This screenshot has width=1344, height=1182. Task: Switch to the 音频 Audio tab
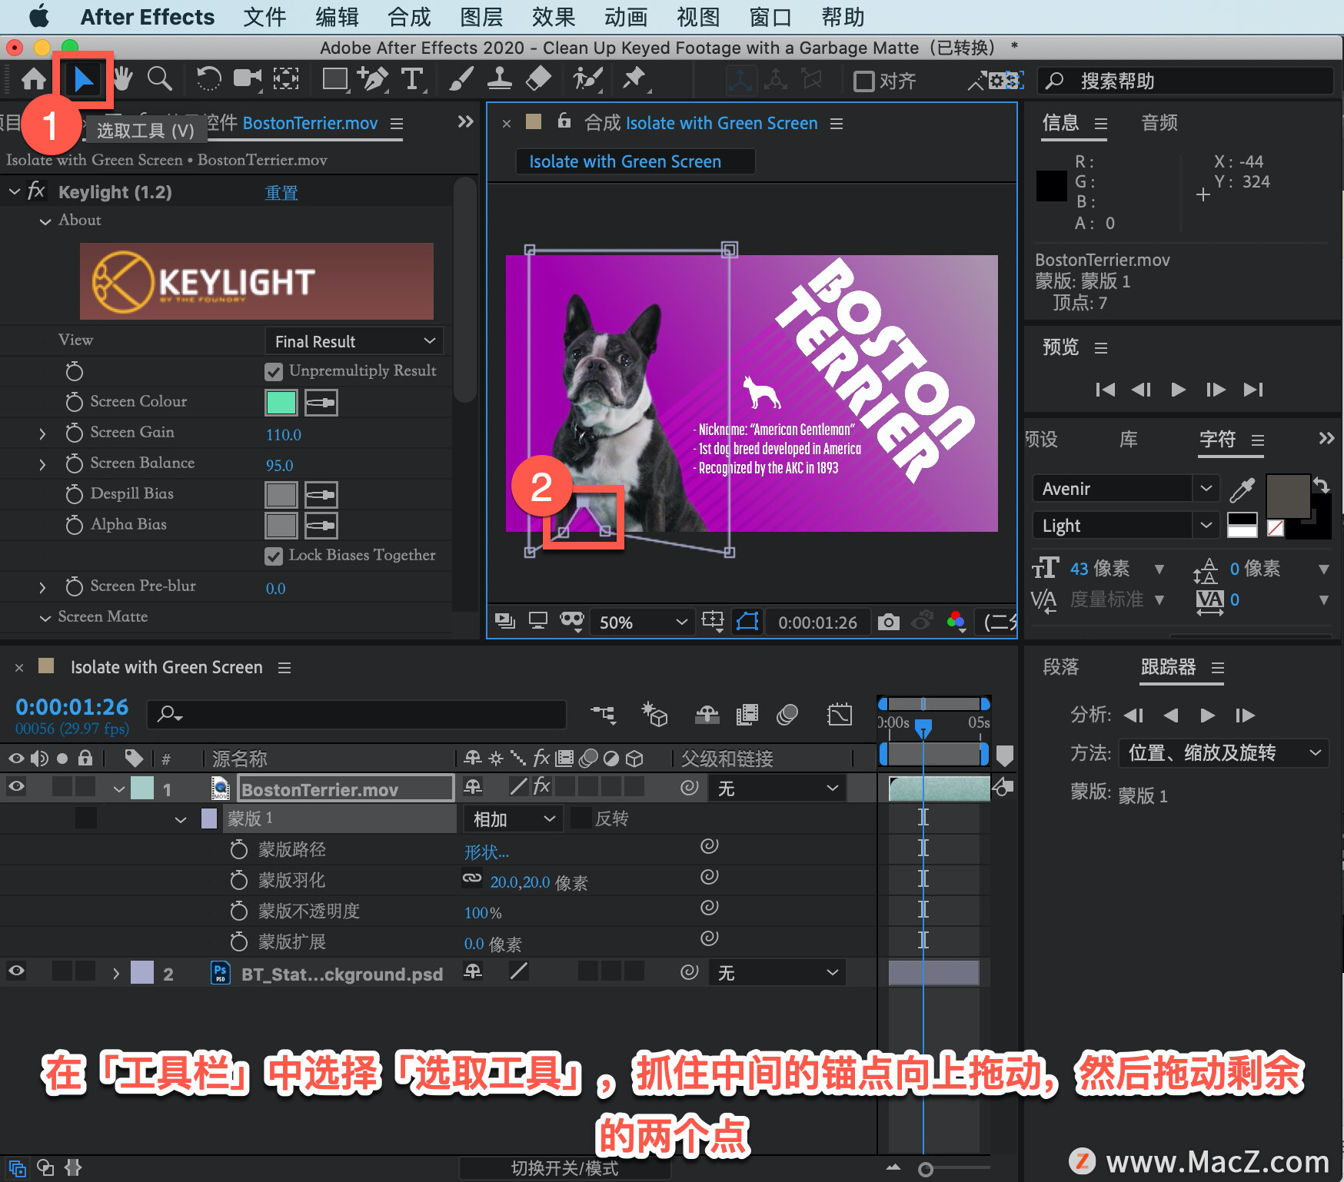tap(1159, 123)
